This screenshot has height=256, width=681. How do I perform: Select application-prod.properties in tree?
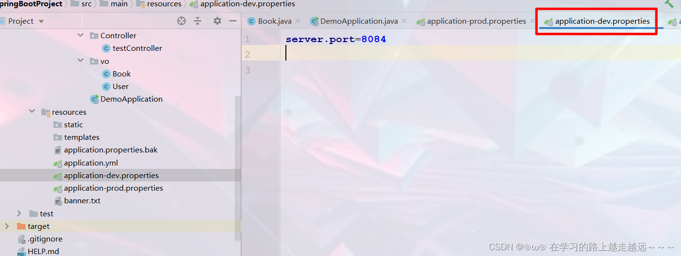click(113, 188)
